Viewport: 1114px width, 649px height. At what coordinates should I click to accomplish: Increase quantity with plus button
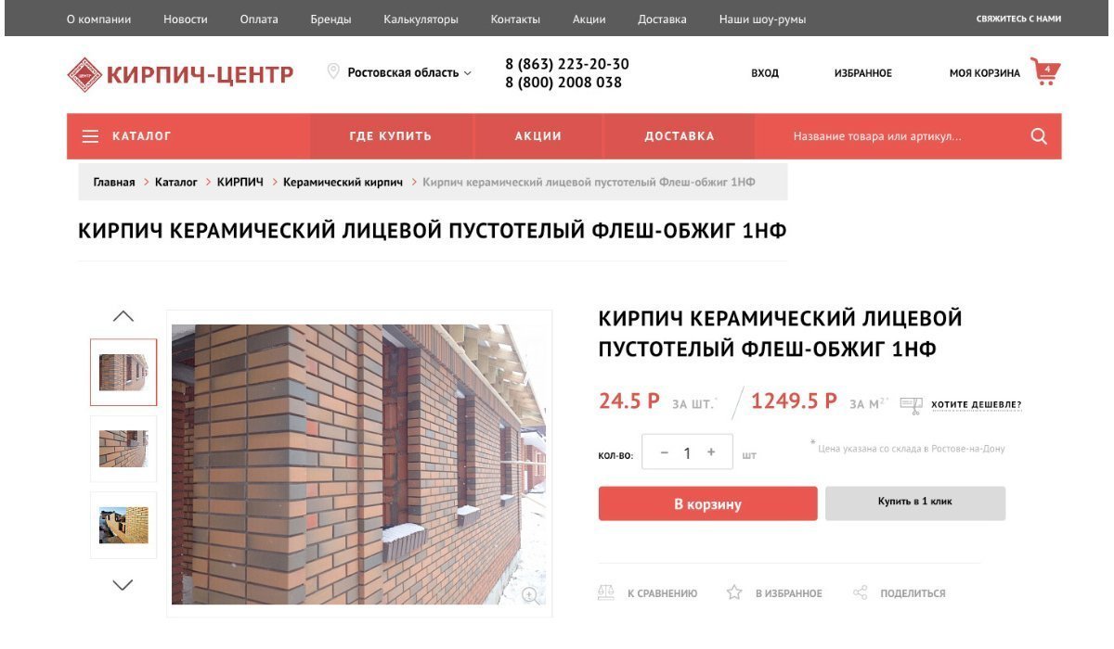pyautogui.click(x=711, y=452)
